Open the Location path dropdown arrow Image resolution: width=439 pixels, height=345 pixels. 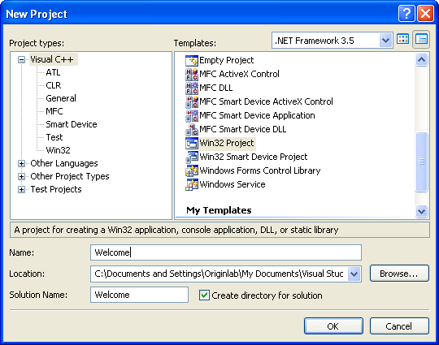(354, 274)
